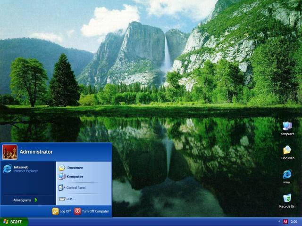Open Komputer in the Start menu

coord(71,177)
